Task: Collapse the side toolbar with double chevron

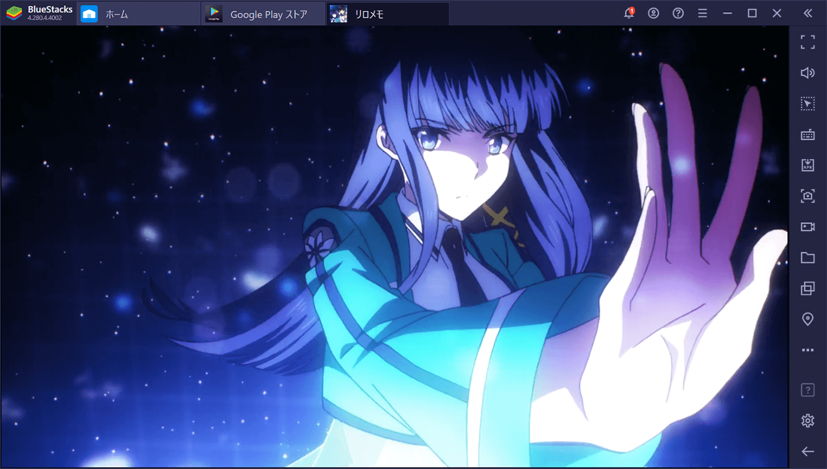Action: 808,13
